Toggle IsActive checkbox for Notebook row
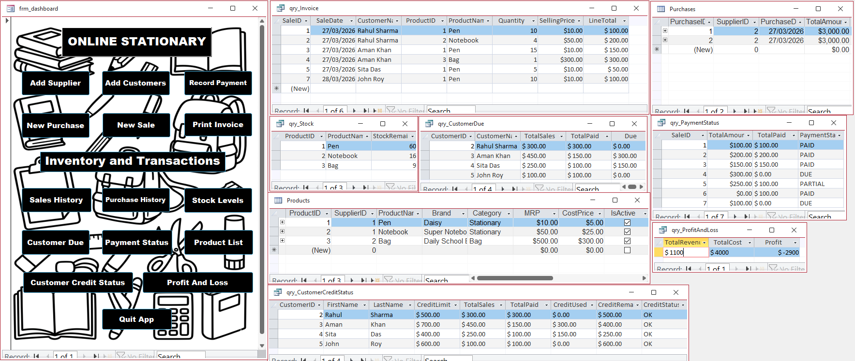The width and height of the screenshot is (855, 361). (x=627, y=232)
